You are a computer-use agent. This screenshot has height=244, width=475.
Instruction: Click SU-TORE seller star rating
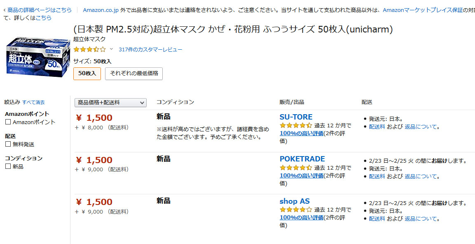[295, 126]
